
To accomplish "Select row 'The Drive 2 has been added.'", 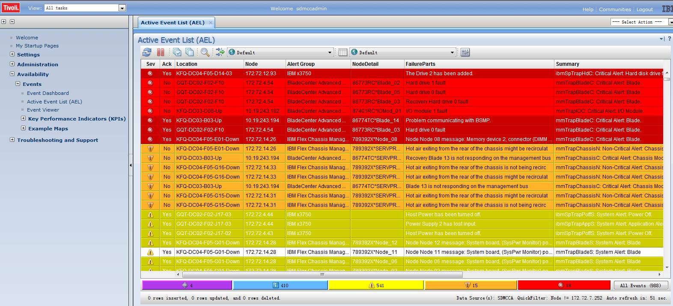I will click(x=402, y=74).
